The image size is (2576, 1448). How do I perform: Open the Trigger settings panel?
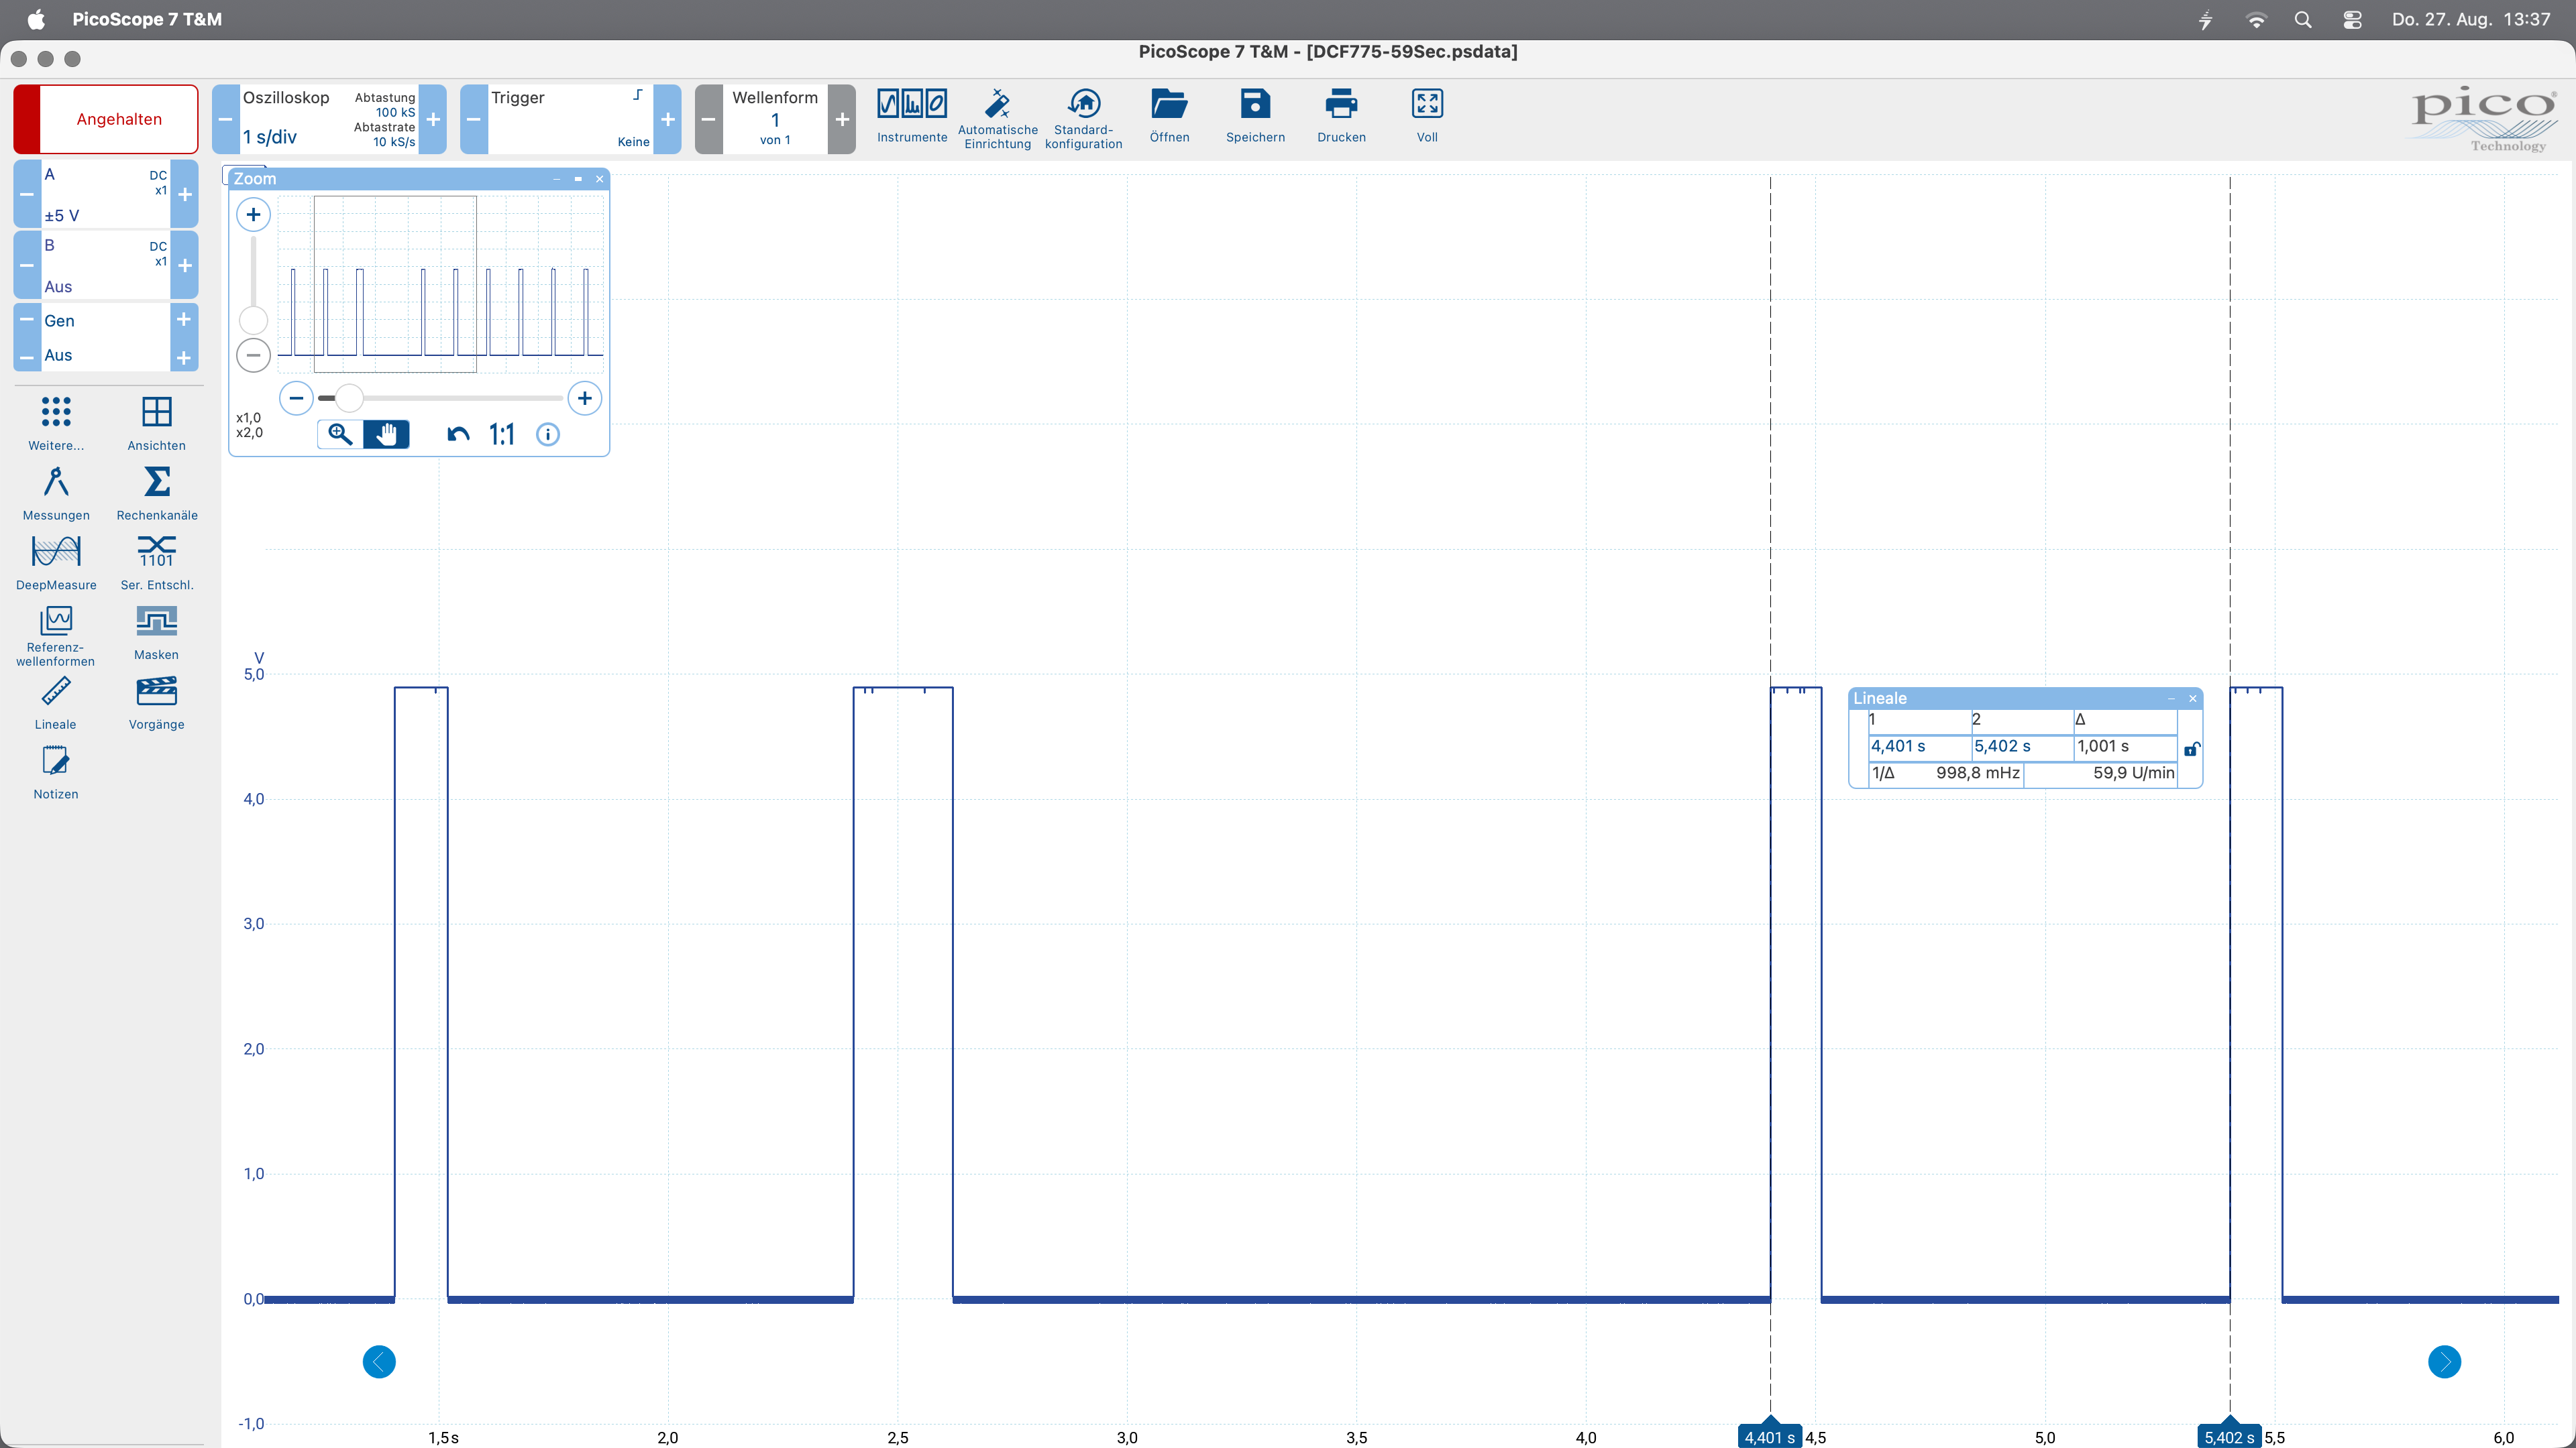point(570,119)
